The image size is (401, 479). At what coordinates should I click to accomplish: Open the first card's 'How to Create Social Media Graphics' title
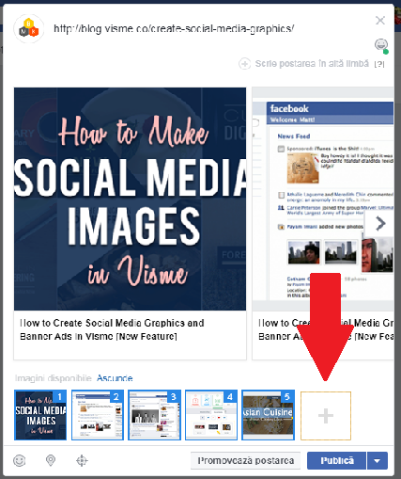(112, 329)
